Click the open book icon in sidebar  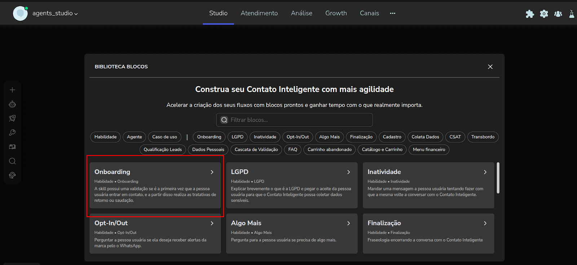[12, 147]
